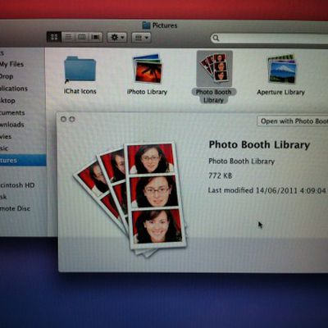Viewport: 328px width, 328px height.
Task: Select the Aperture Library icon
Action: (x=282, y=69)
